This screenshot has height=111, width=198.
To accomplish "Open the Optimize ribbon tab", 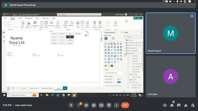I will [x=45, y=18].
